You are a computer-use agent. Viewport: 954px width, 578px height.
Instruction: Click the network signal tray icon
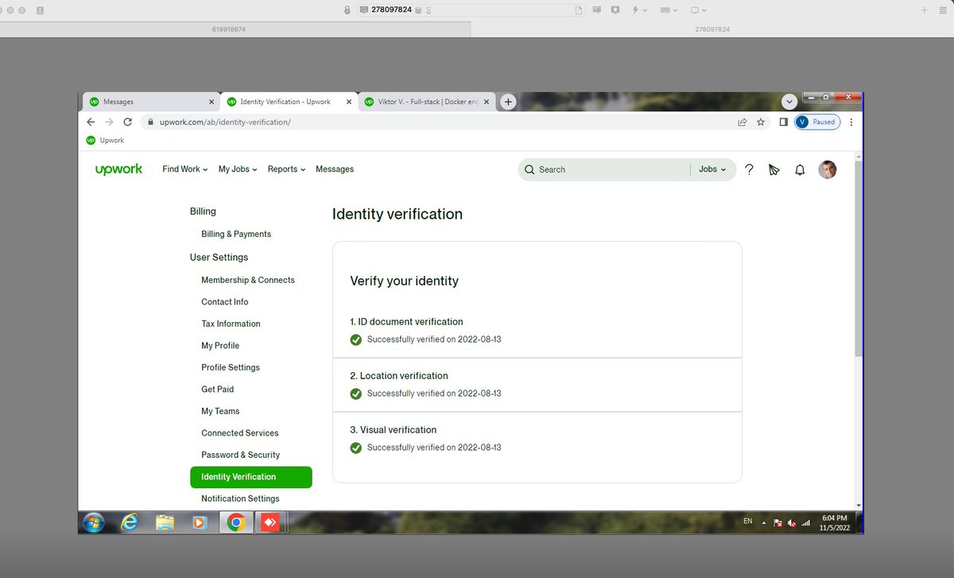pos(805,522)
